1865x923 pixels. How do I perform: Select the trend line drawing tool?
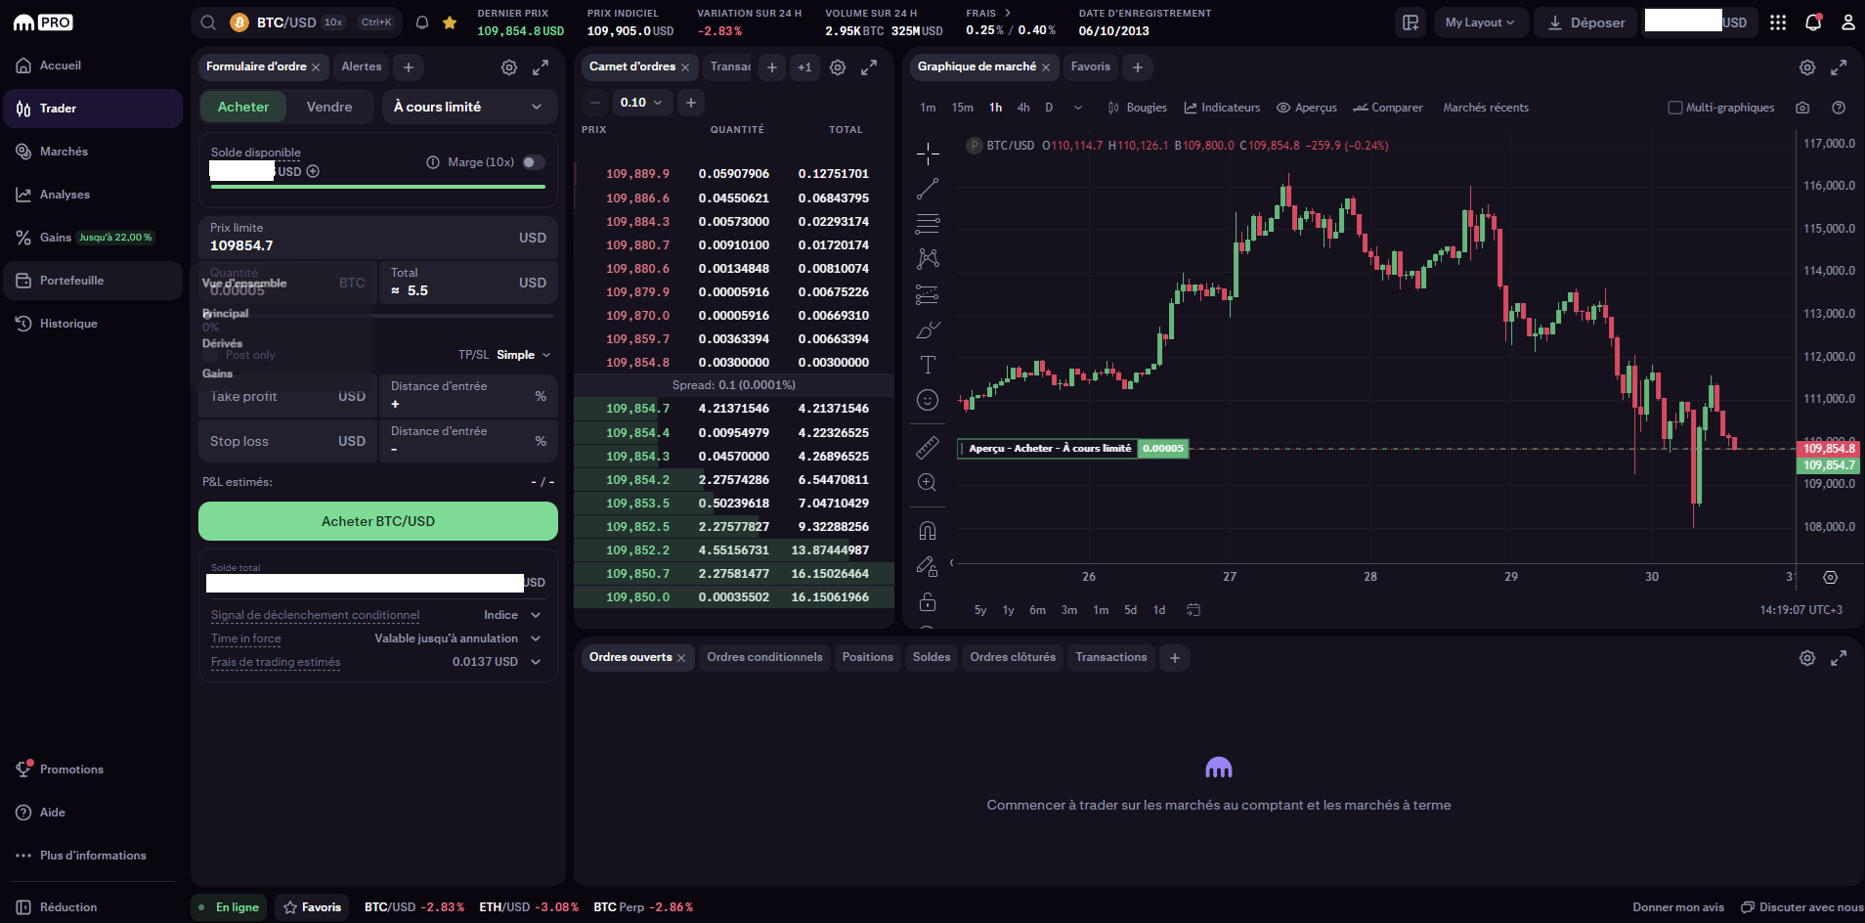(927, 189)
